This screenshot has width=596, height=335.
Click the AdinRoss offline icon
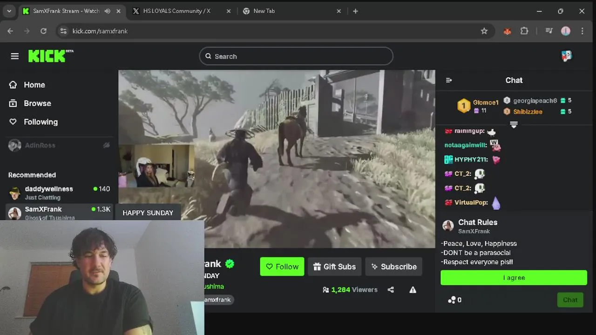coord(106,145)
